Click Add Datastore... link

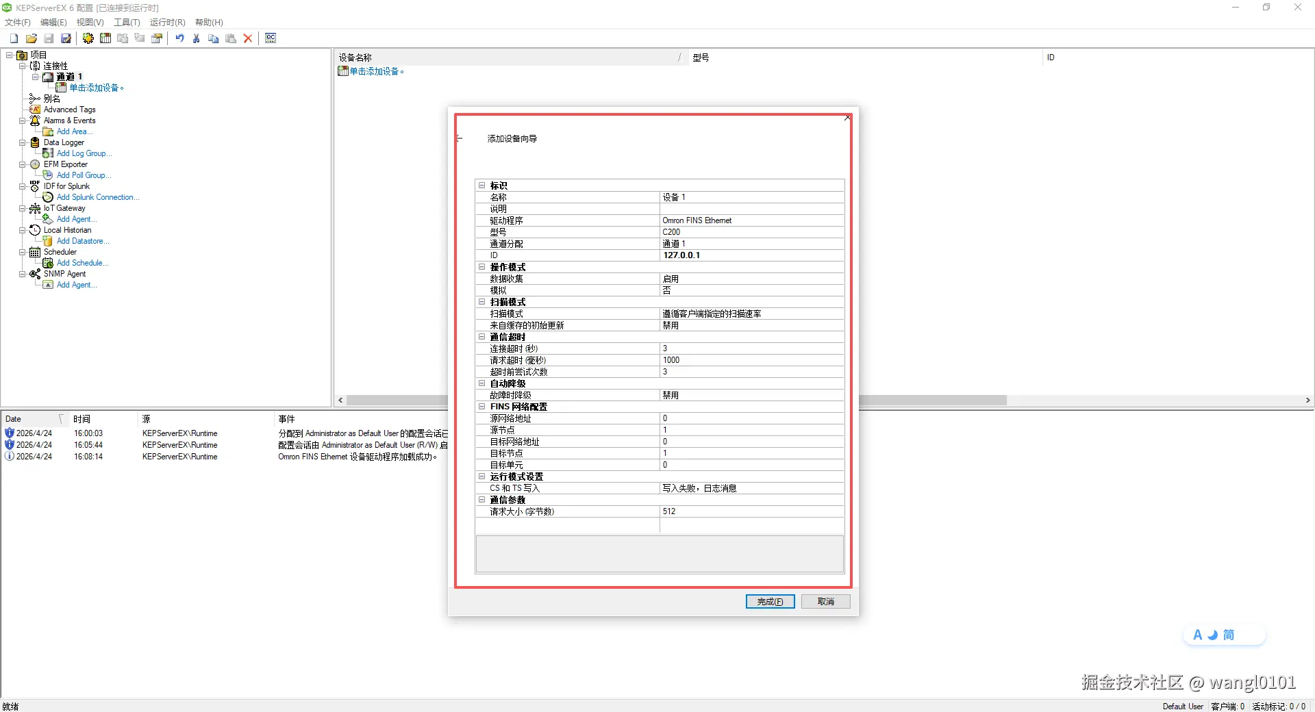point(83,241)
